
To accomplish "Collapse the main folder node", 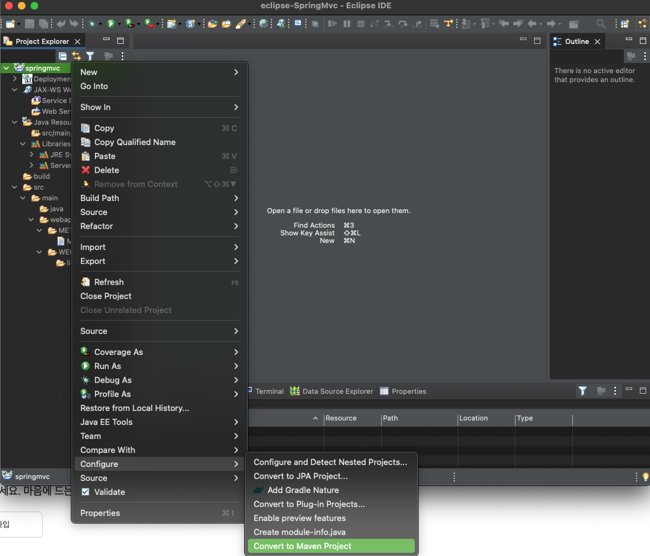I will (23, 198).
